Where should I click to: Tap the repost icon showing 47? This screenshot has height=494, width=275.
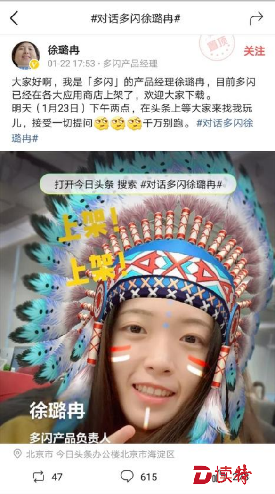pos(39,477)
